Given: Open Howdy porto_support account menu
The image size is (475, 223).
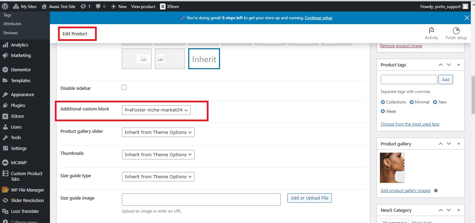Looking at the screenshot, I should [x=445, y=6].
